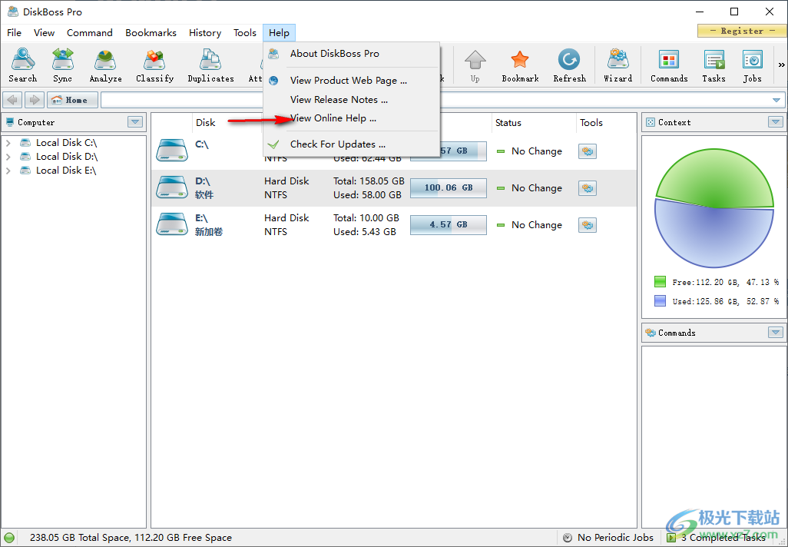Viewport: 788px width, 547px height.
Task: Open the History menu
Action: (205, 33)
